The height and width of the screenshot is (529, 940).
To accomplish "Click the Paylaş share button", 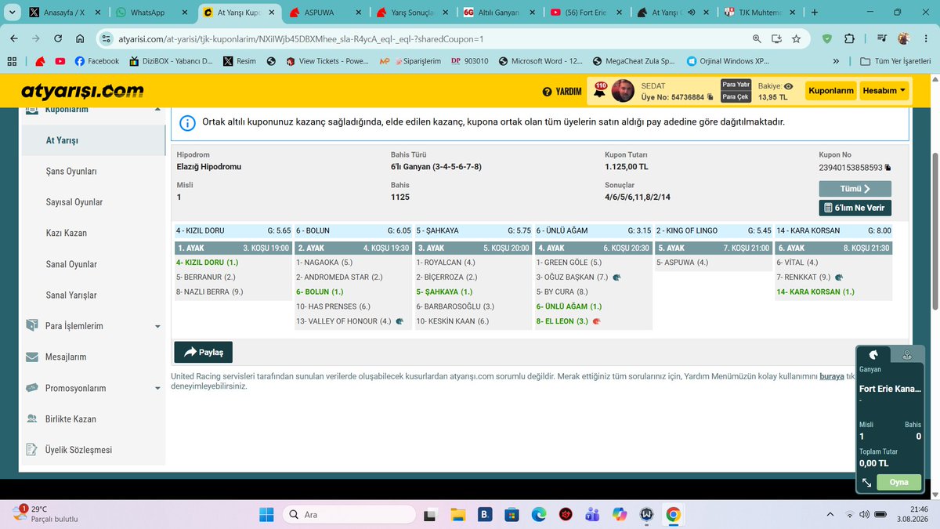I will pyautogui.click(x=203, y=352).
